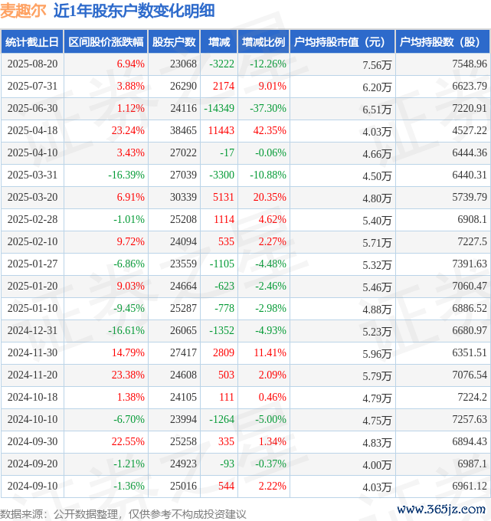This screenshot has width=491, height=521.
Task: Select date cell 2025-01-20
Action: coord(33,286)
